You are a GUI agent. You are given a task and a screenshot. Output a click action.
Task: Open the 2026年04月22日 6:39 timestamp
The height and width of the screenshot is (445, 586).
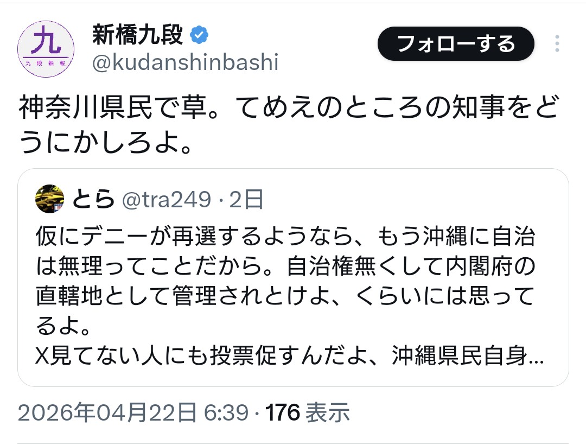133,414
